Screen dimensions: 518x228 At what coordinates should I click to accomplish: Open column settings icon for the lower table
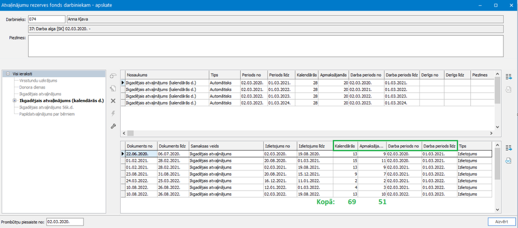[x=508, y=148]
